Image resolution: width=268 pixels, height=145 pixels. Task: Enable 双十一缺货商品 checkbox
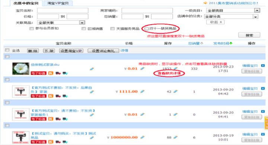pyautogui.click(x=147, y=29)
